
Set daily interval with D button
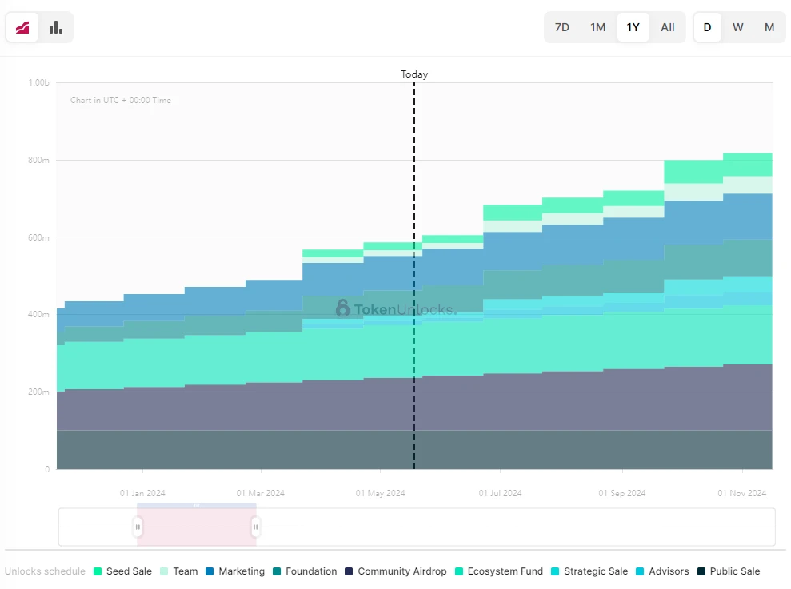click(x=707, y=27)
